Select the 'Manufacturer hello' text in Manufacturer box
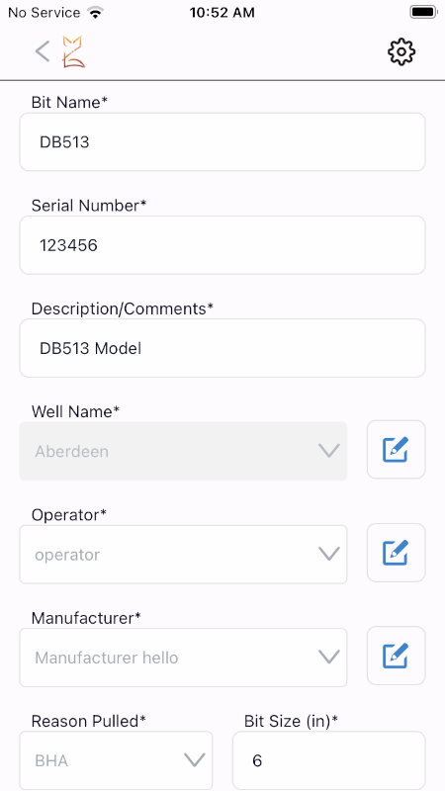The height and width of the screenshot is (791, 445). pos(107,658)
